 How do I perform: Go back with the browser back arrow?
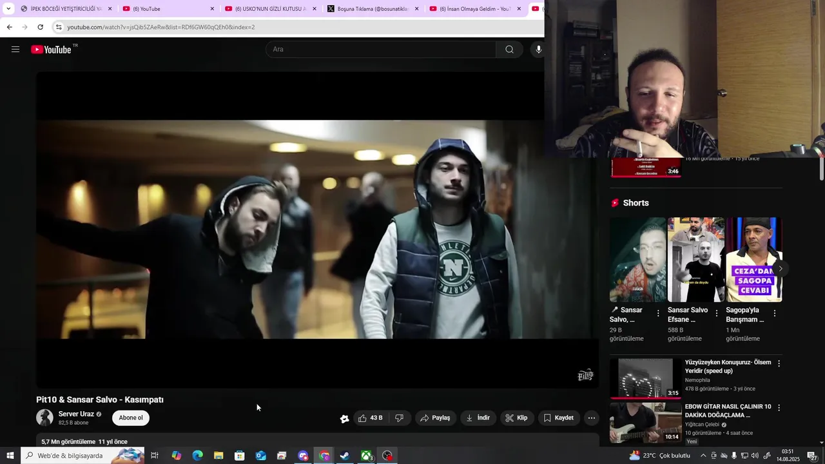tap(9, 27)
